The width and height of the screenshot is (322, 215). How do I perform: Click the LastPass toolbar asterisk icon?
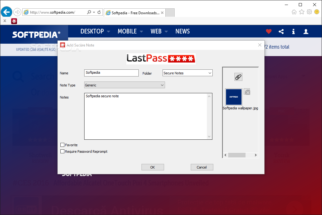[14, 21]
